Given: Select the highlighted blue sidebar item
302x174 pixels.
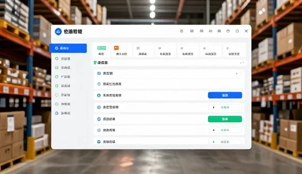Looking at the screenshot, I should (68, 48).
